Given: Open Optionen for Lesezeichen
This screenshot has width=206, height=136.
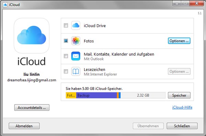Looking at the screenshot, I should tap(179, 71).
